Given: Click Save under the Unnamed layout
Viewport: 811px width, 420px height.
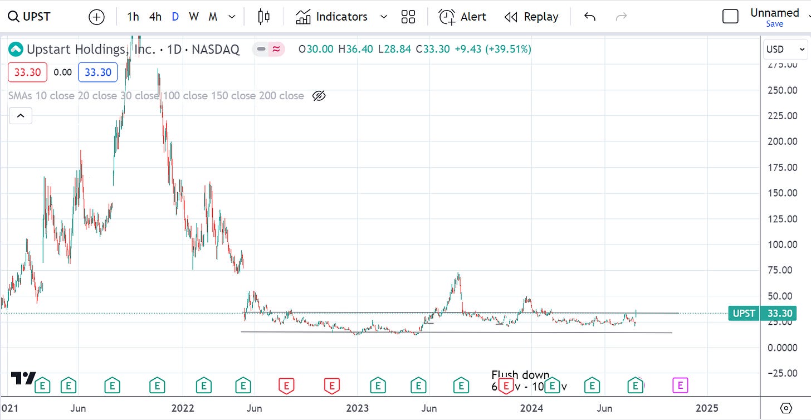Looking at the screenshot, I should pos(775,24).
